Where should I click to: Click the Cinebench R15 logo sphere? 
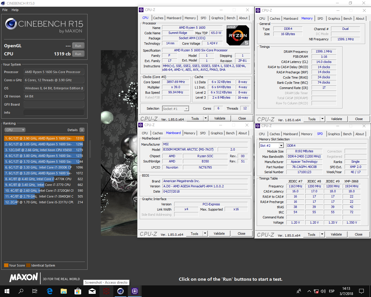11,24
